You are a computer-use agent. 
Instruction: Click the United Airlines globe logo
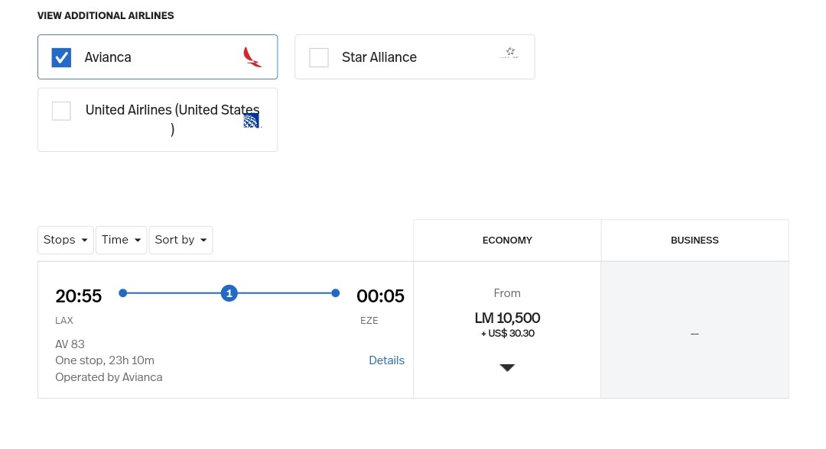click(x=252, y=119)
